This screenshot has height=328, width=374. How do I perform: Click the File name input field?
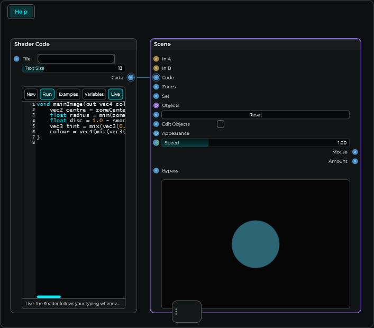coord(76,59)
